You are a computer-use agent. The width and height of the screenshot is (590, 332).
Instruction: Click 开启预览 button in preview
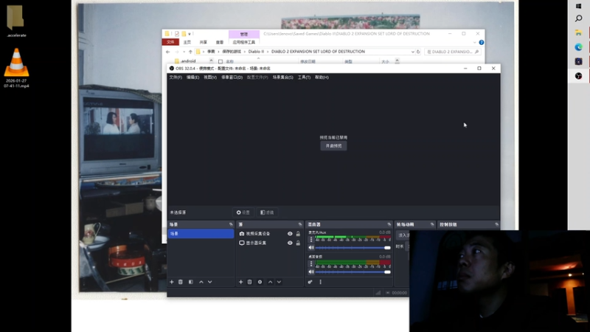click(x=334, y=145)
